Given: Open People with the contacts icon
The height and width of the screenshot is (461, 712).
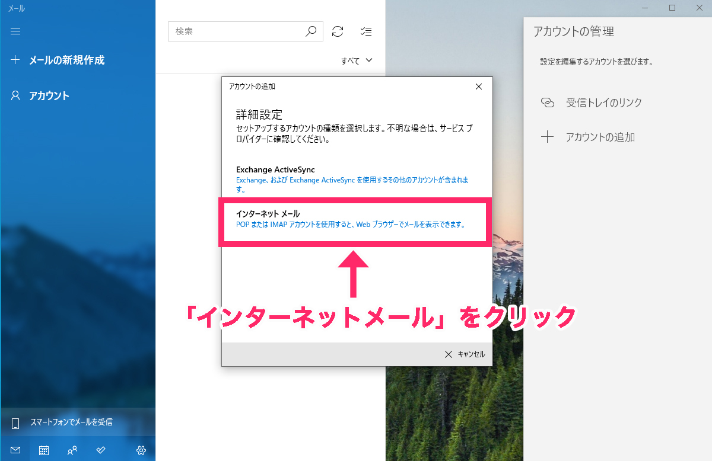Looking at the screenshot, I should pyautogui.click(x=72, y=450).
